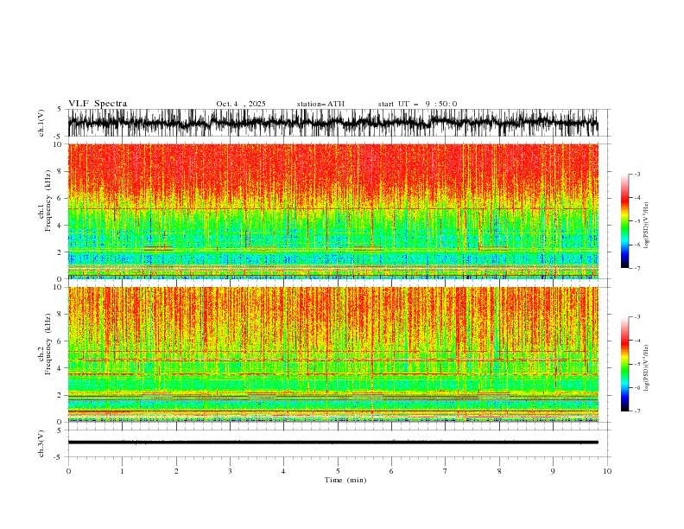This screenshot has width=684, height=529.
Task: Click the "10" kHz tick on ch.1 frequency axis
Action: click(x=60, y=144)
